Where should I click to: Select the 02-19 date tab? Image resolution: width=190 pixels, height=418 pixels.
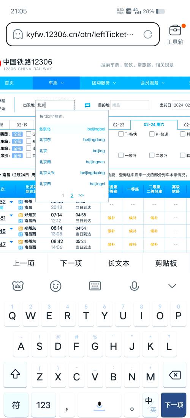pos(22,125)
